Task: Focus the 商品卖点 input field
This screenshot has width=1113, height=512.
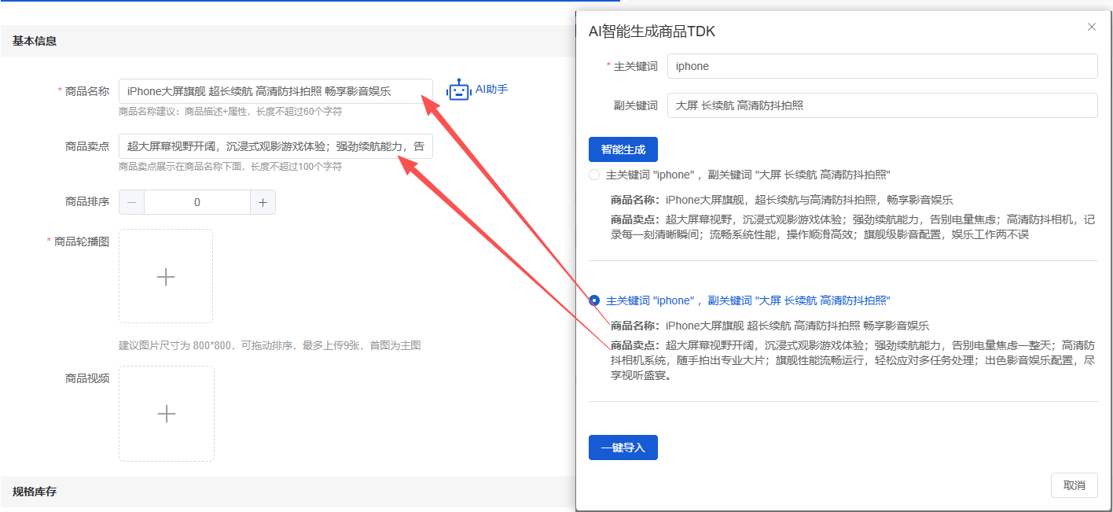Action: (x=276, y=146)
